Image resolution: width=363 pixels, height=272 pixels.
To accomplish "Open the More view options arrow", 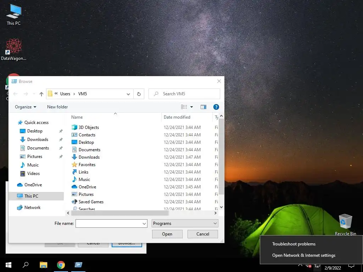I will point(191,107).
